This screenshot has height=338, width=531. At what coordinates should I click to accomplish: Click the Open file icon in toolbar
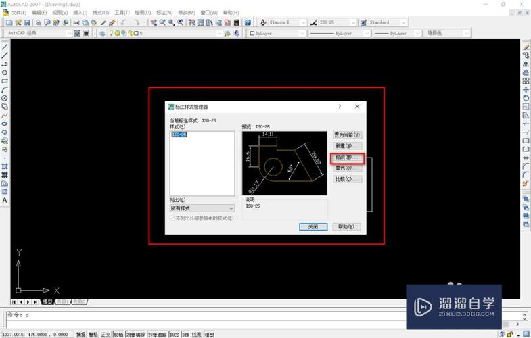pyautogui.click(x=18, y=22)
